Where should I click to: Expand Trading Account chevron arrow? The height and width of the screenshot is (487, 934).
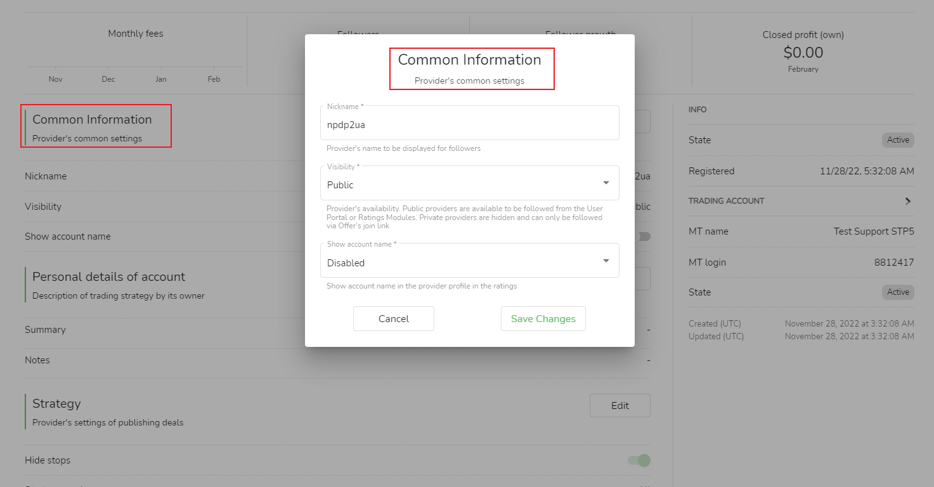coord(907,201)
